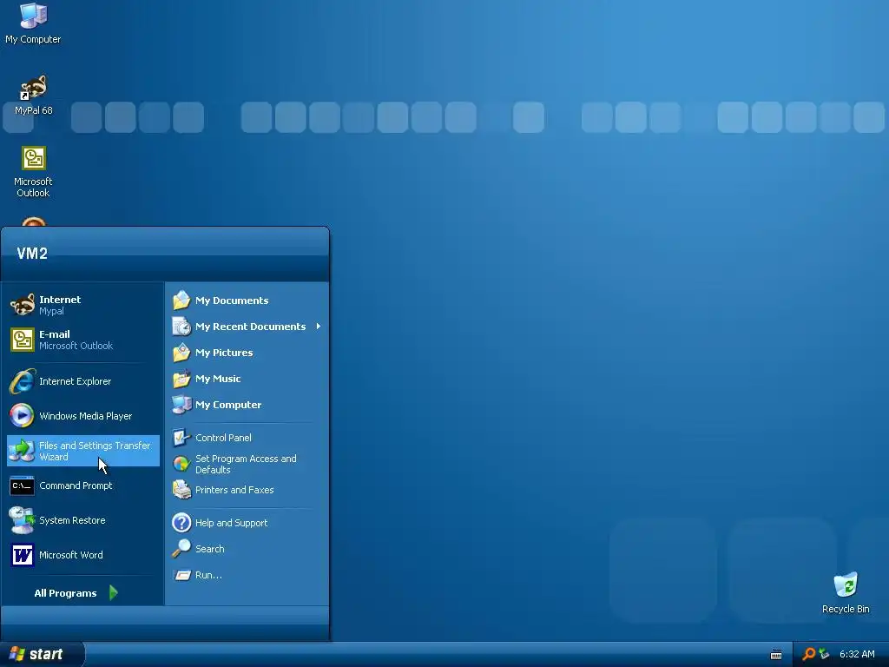Click Set Program Access and Defaults icon
This screenshot has width=889, height=667.
tap(181, 464)
